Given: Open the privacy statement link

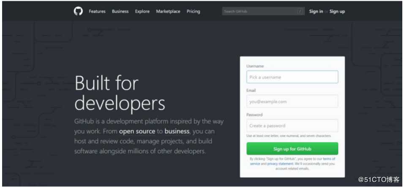Looking at the screenshot, I should coord(280,164).
